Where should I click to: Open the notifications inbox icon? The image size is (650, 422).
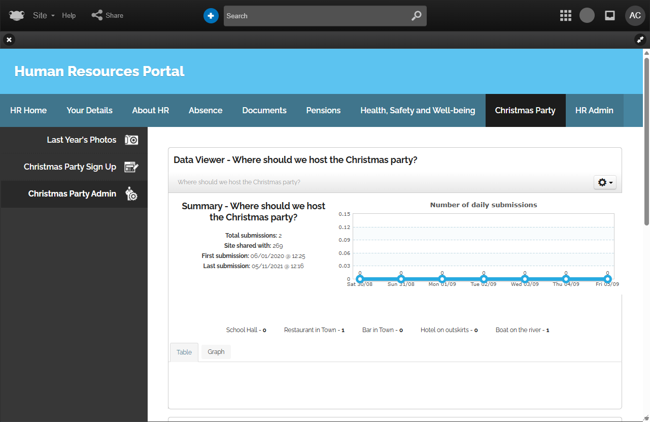(610, 16)
